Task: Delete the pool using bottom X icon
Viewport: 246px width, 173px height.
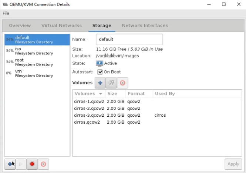Action: 43,164
